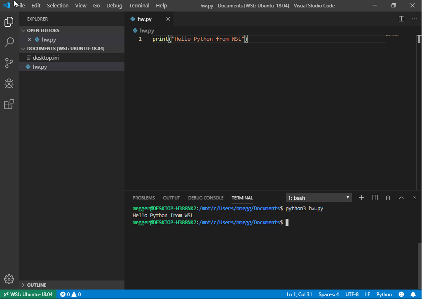Kill the terminal with the trash icon

(x=388, y=197)
